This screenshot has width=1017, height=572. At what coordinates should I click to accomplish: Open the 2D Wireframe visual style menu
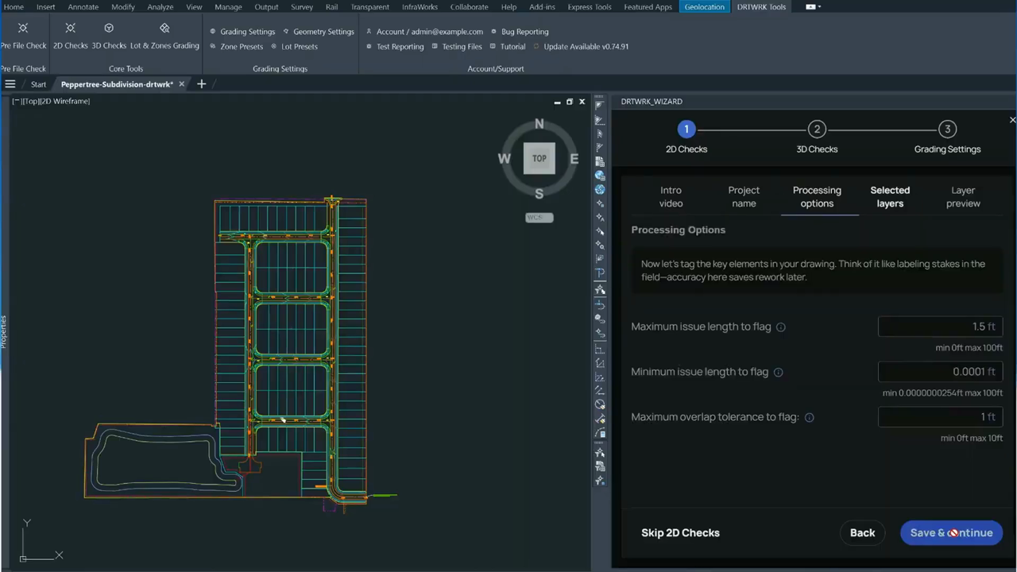tap(65, 102)
